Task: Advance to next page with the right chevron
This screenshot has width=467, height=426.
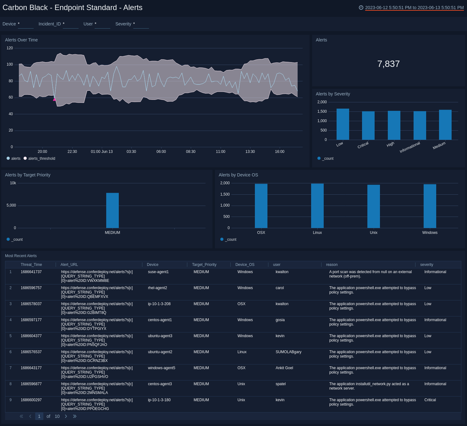Action: click(66, 416)
